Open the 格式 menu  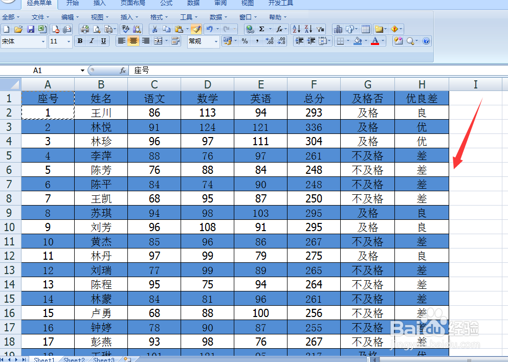pyautogui.click(x=159, y=17)
